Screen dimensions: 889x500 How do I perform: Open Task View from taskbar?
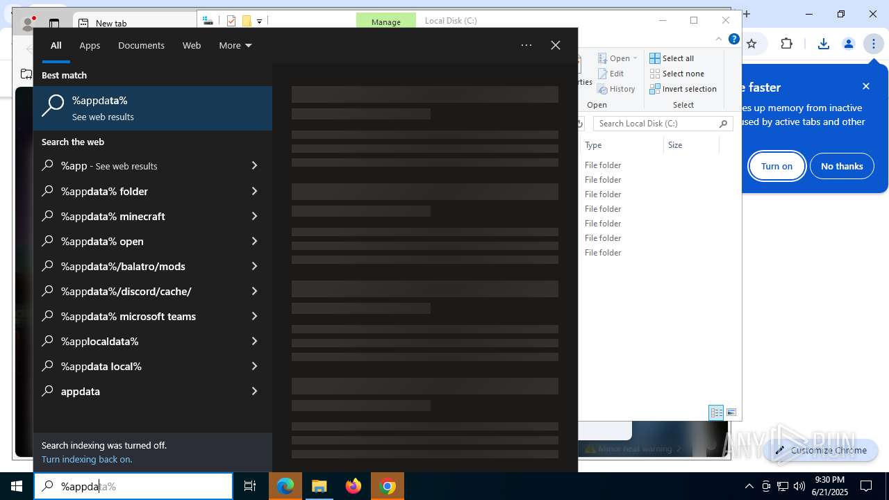coord(250,486)
